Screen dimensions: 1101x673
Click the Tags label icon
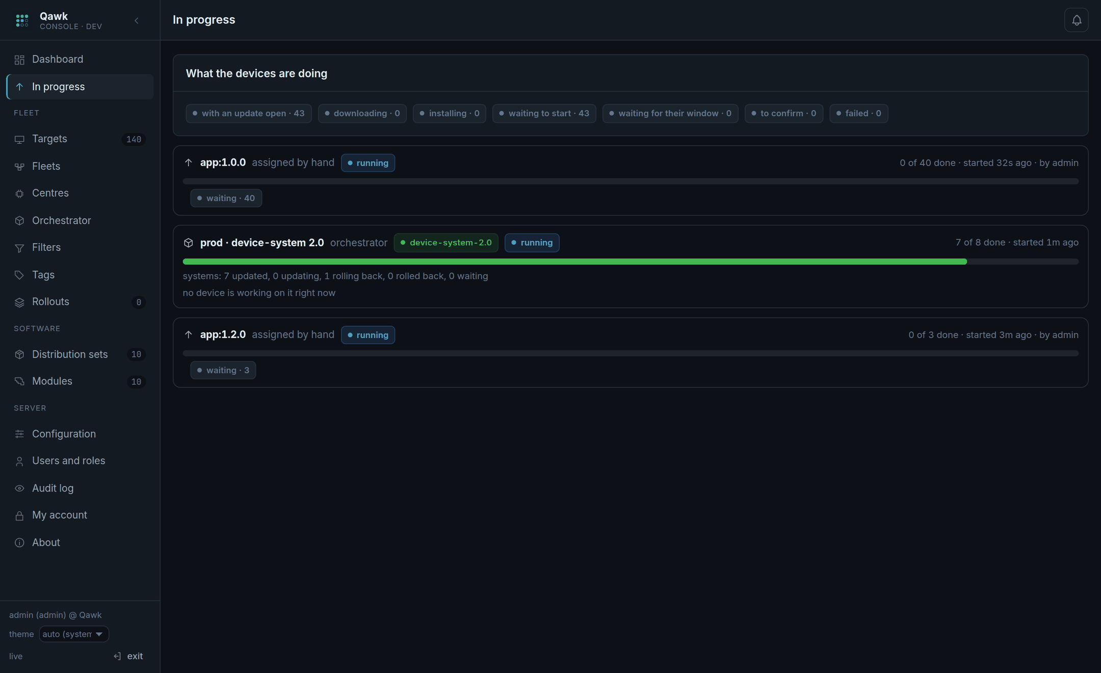click(19, 275)
